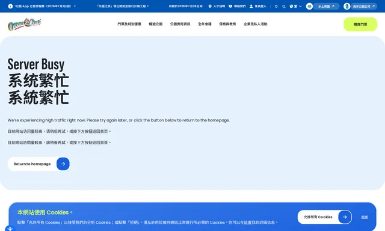Click the info circle icon in announcement bar
385x231 pixels.
10,6
